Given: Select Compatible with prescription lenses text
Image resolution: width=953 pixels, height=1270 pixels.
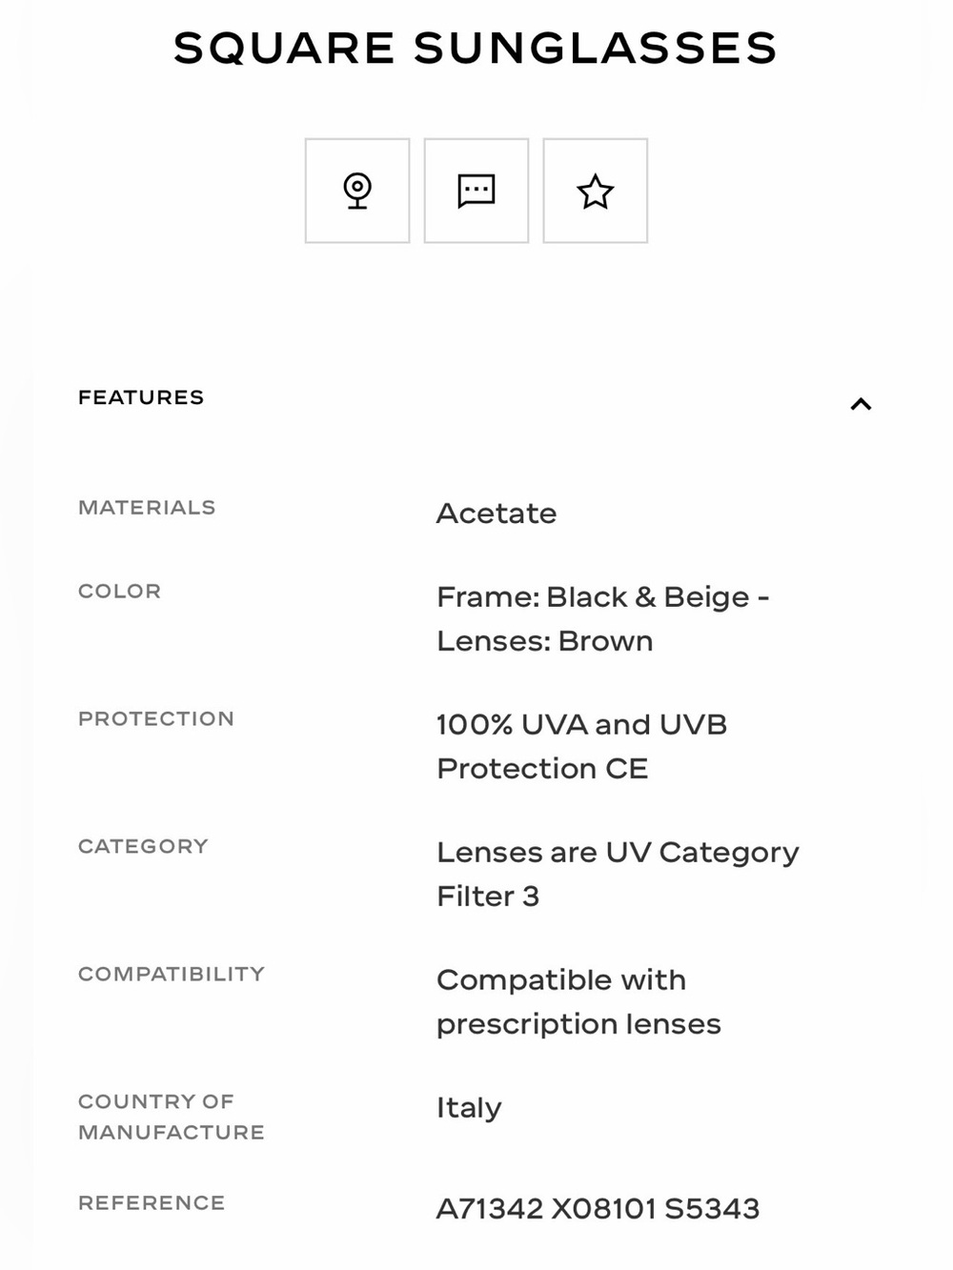Looking at the screenshot, I should pos(578,1001).
